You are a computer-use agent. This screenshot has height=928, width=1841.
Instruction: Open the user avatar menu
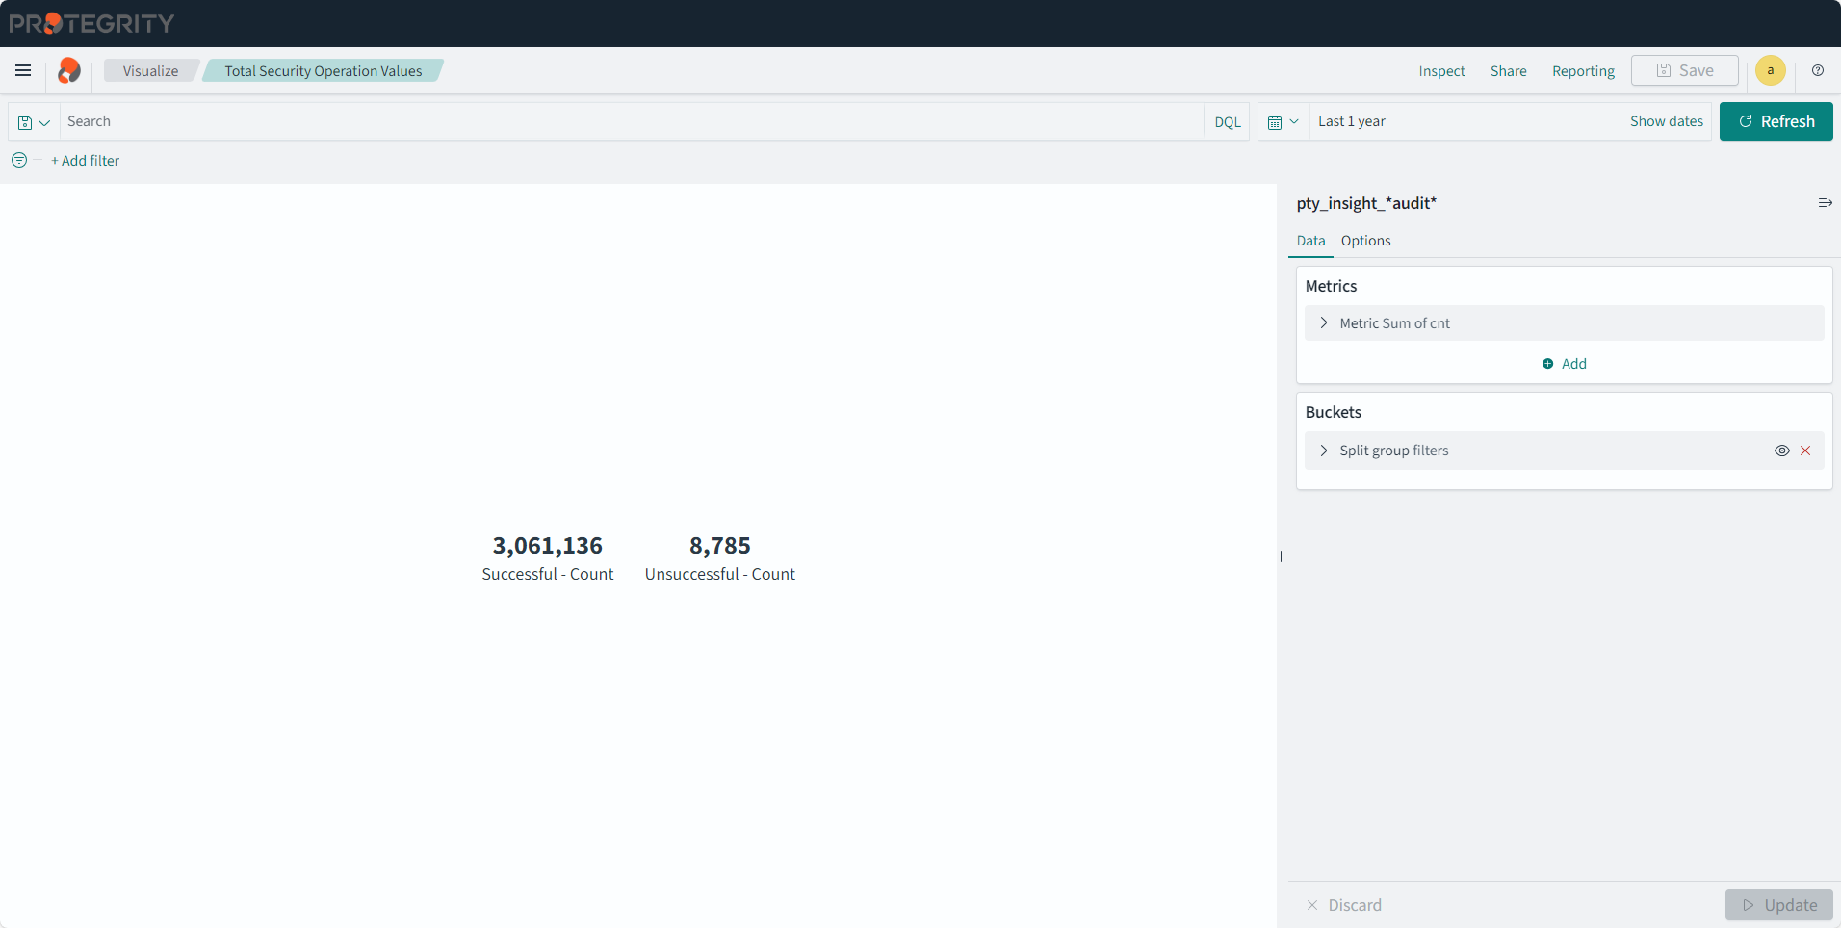pyautogui.click(x=1770, y=70)
